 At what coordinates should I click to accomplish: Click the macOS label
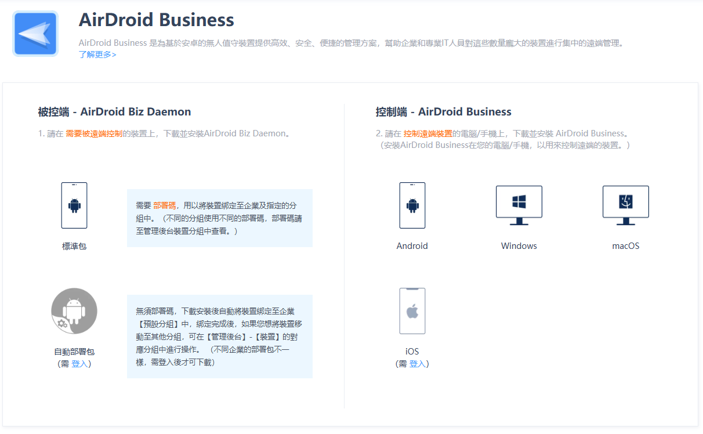(626, 246)
